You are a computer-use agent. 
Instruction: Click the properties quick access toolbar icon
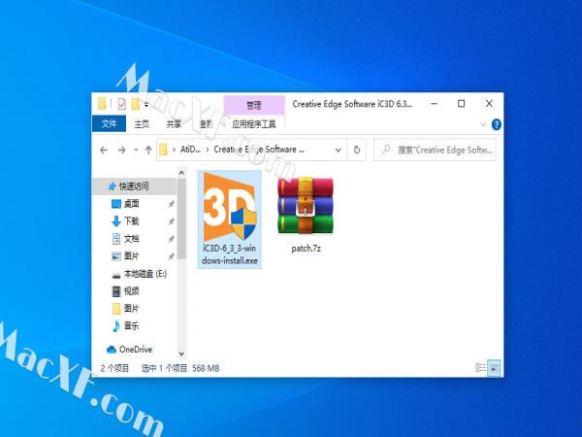121,104
